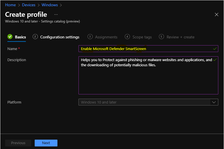Click the Create profile heading
The width and height of the screenshot is (224, 149).
coord(26,15)
